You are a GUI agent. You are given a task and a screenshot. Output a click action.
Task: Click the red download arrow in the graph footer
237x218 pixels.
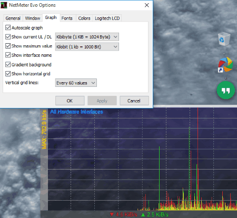click(x=112, y=214)
